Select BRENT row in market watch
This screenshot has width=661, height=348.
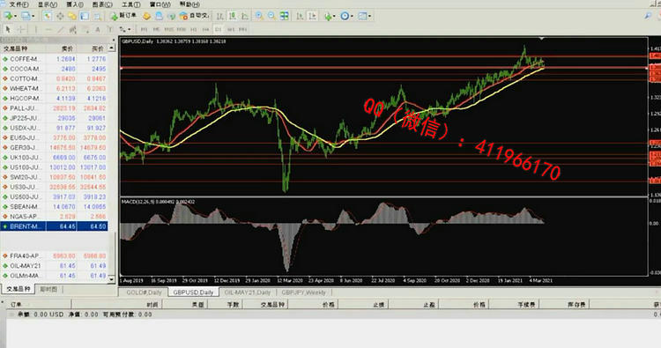point(54,226)
